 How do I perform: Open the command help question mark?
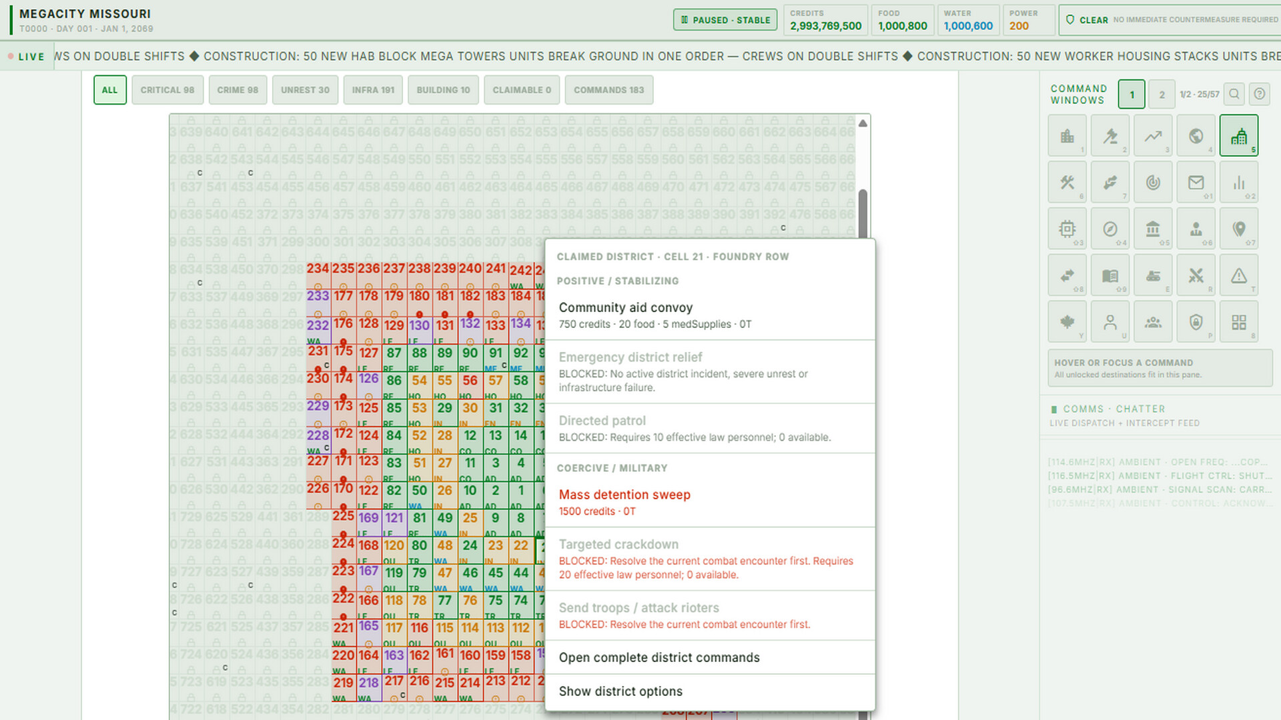tap(1260, 94)
